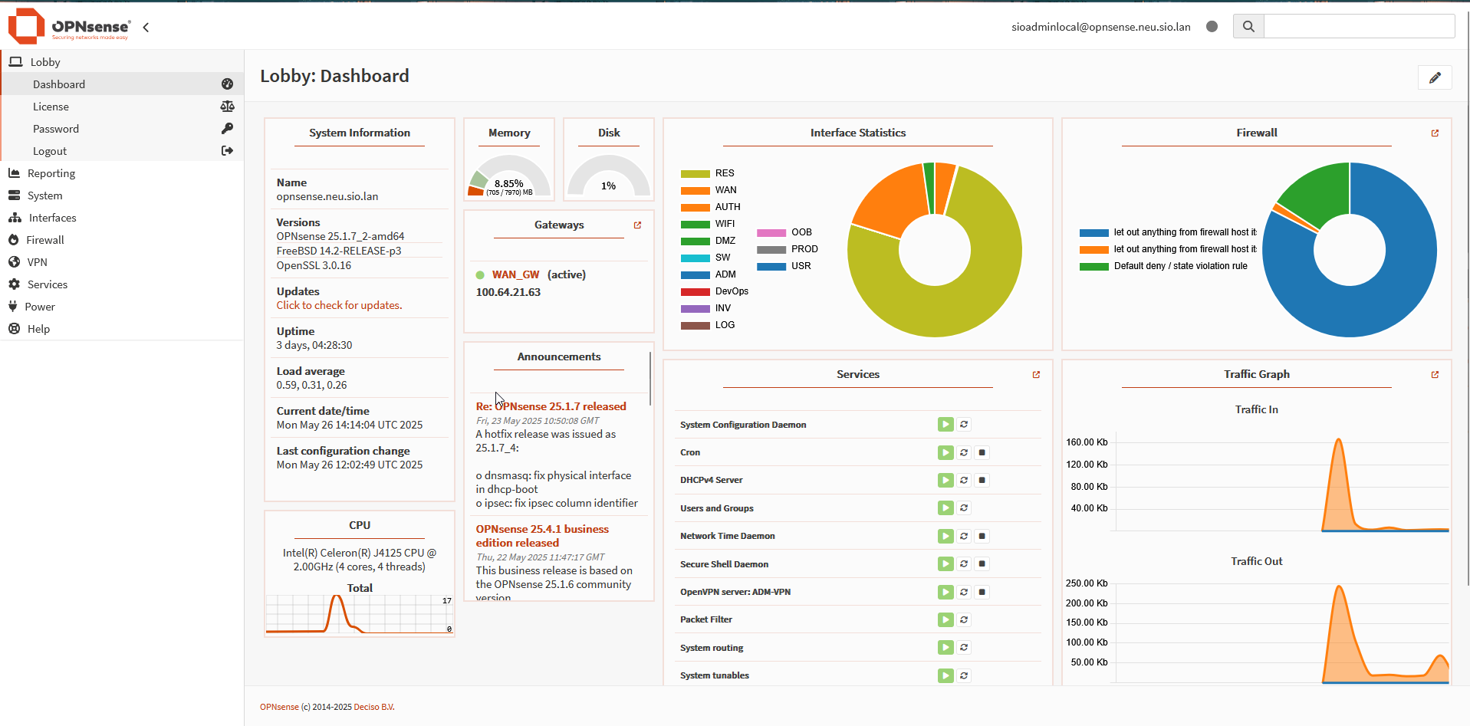Viewport: 1470px width, 726px height.
Task: Restart the Packet Filter service
Action: (964, 619)
